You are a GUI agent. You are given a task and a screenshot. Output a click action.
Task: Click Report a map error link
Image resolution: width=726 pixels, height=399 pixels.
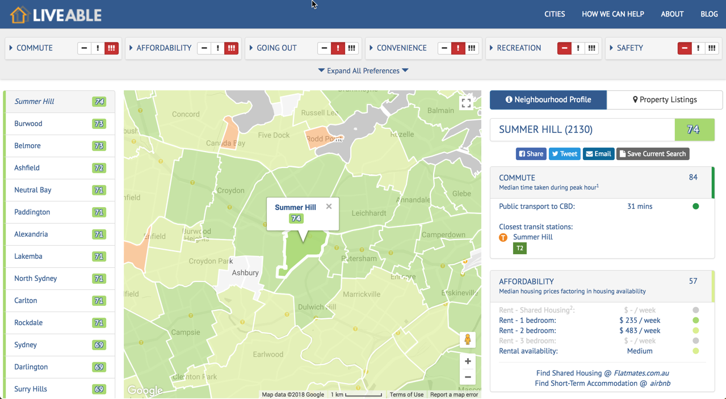click(454, 394)
